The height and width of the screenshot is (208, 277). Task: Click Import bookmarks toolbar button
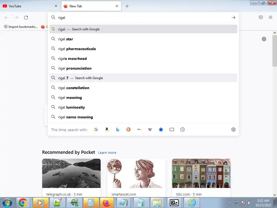pyautogui.click(x=21, y=27)
